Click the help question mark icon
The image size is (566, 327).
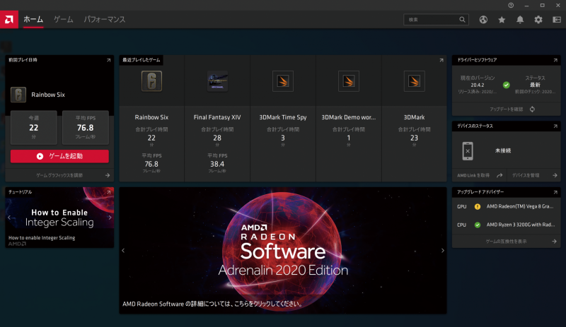click(511, 6)
